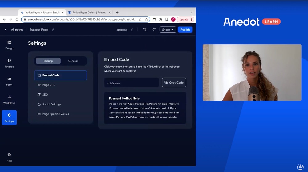Select the Sharing settings toggle
308x172 pixels.
pyautogui.click(x=48, y=61)
